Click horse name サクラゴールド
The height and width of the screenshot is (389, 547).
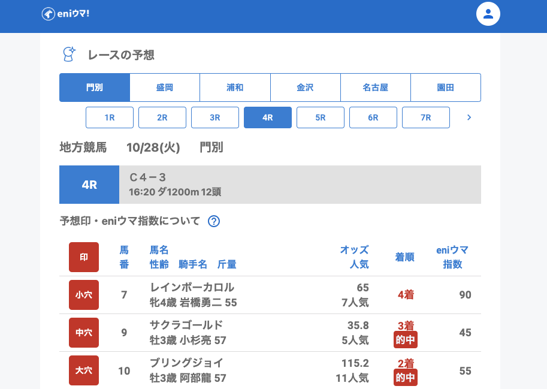186,325
